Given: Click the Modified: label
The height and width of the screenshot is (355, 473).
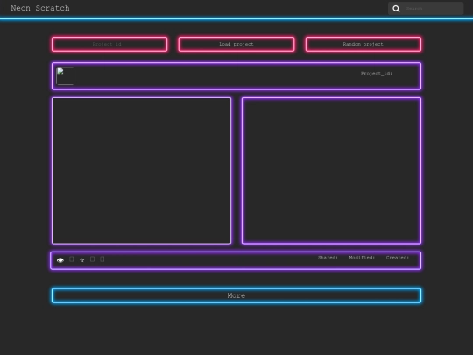Looking at the screenshot, I should (x=362, y=258).
